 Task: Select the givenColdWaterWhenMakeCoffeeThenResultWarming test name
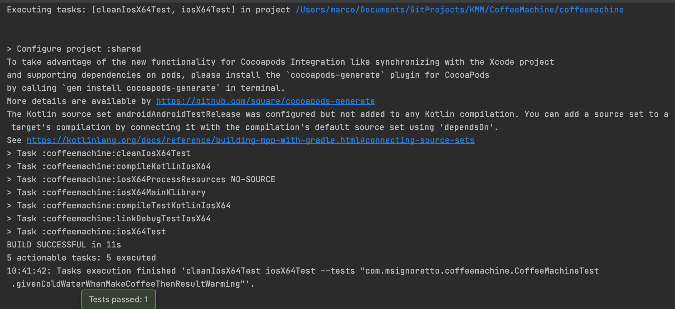pos(131,284)
